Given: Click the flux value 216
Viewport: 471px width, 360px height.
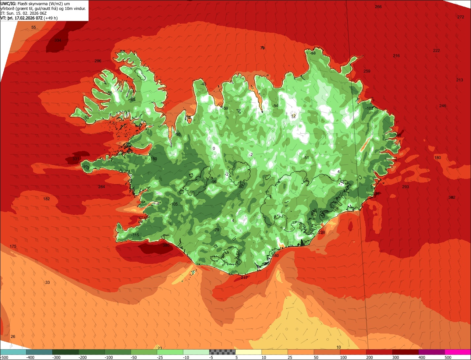Looking at the screenshot, I should [x=396, y=56].
